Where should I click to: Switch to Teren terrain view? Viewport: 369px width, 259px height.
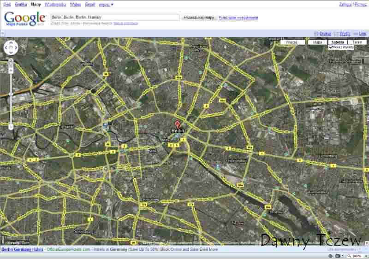(357, 42)
